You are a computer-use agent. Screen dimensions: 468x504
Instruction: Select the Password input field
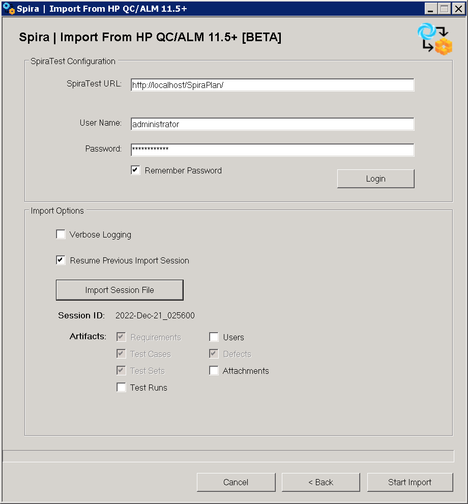[272, 150]
